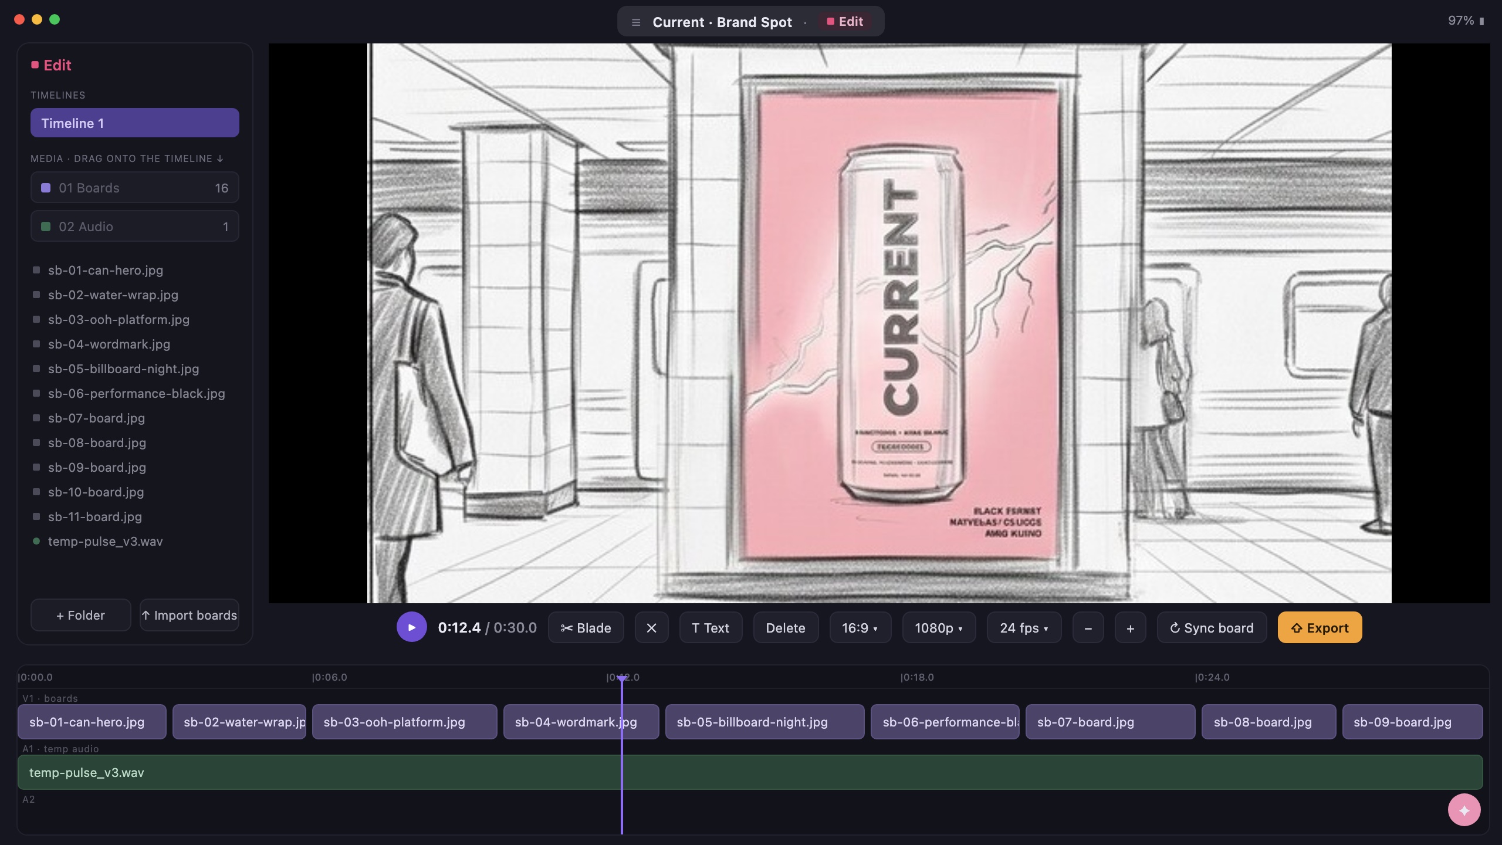The image size is (1502, 845).
Task: Select sb-07-board.jpg in media list
Action: [135, 418]
